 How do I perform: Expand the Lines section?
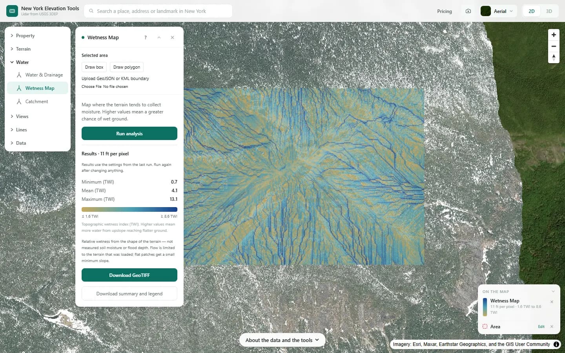point(38,130)
